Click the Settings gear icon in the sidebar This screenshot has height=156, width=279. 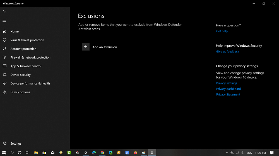[x=5, y=144]
